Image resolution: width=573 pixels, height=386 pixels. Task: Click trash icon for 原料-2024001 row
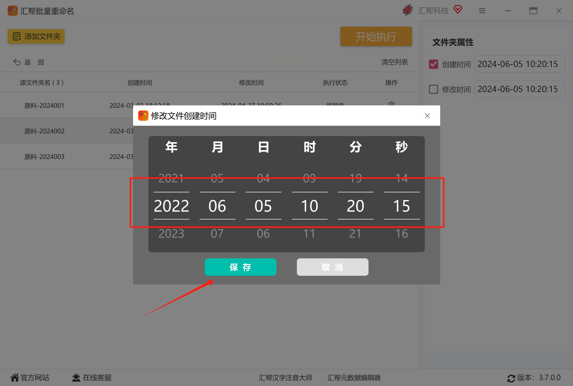coord(391,104)
